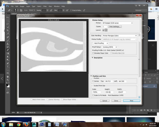
Task: Open the Filter menu
Action: click(x=45, y=6)
